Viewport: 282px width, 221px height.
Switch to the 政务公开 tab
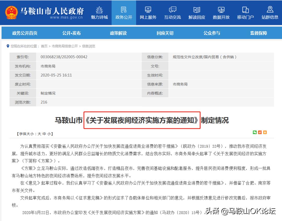tap(123, 12)
